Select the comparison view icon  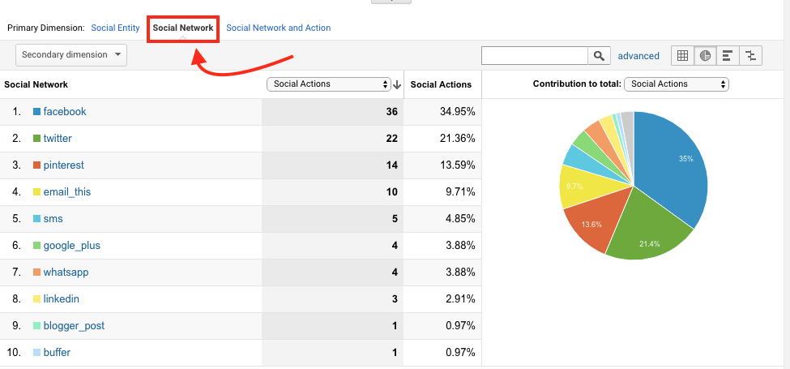coord(750,55)
